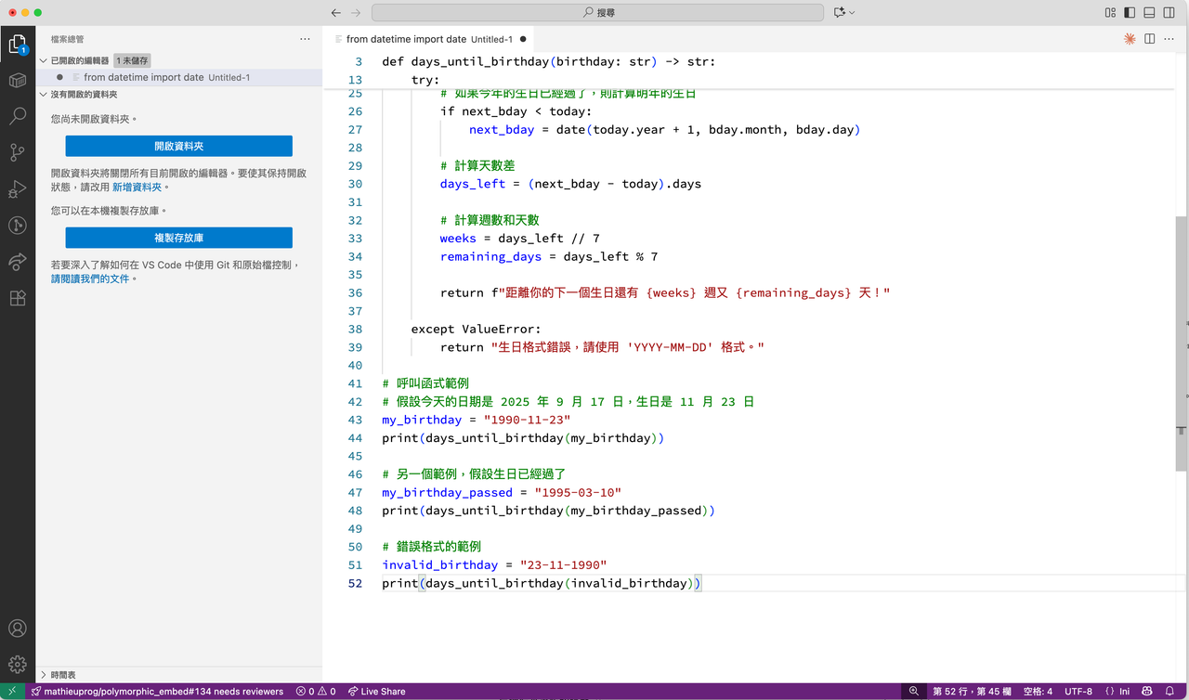Image resolution: width=1189 pixels, height=700 pixels.
Task: Open the circular git graph view icon
Action: coord(17,226)
